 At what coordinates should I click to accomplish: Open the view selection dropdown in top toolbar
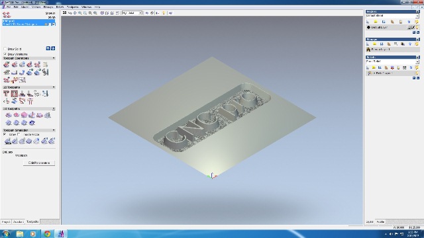[140, 13]
